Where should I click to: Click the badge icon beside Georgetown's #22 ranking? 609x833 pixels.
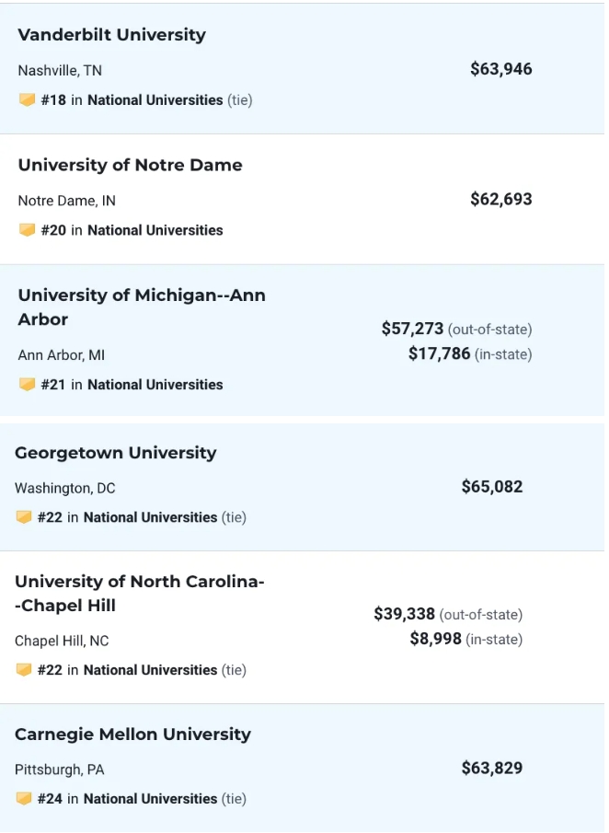pyautogui.click(x=24, y=517)
